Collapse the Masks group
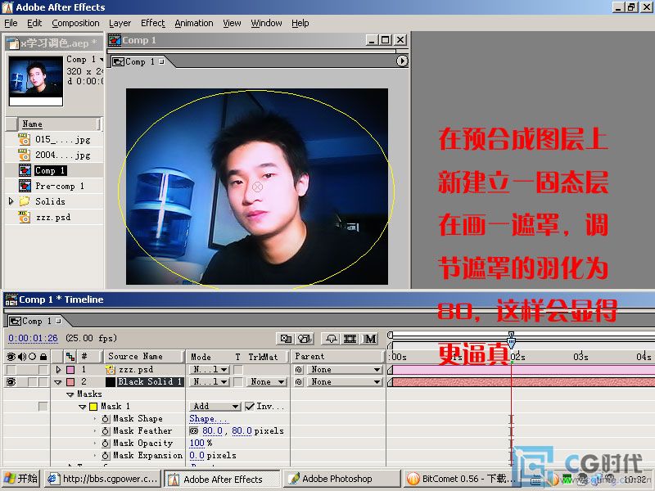Viewport: 655px width, 491px height. tap(70, 394)
